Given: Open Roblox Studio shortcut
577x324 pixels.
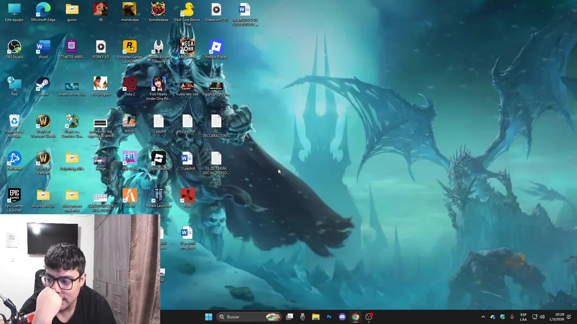Looking at the screenshot, I should tap(158, 161).
